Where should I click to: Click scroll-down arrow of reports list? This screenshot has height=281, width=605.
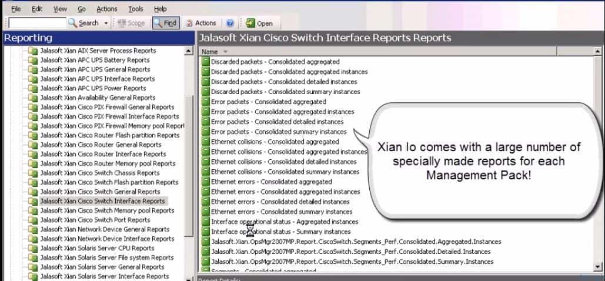pos(598,267)
